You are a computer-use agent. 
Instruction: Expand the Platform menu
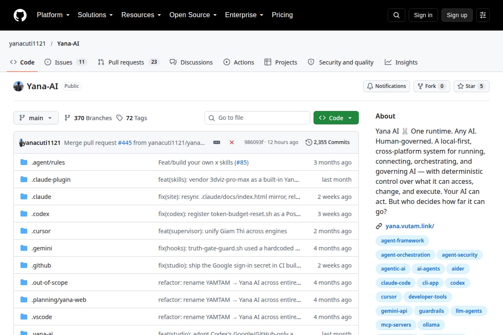pyautogui.click(x=53, y=15)
